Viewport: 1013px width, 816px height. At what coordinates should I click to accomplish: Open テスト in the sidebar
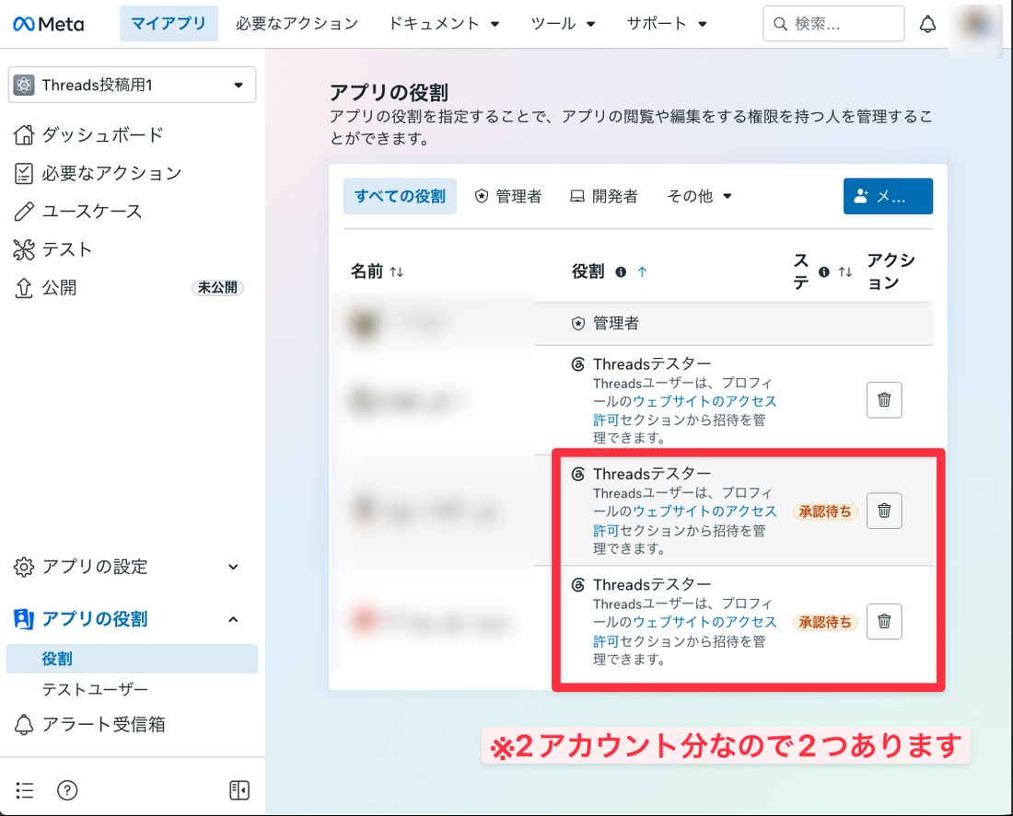67,249
